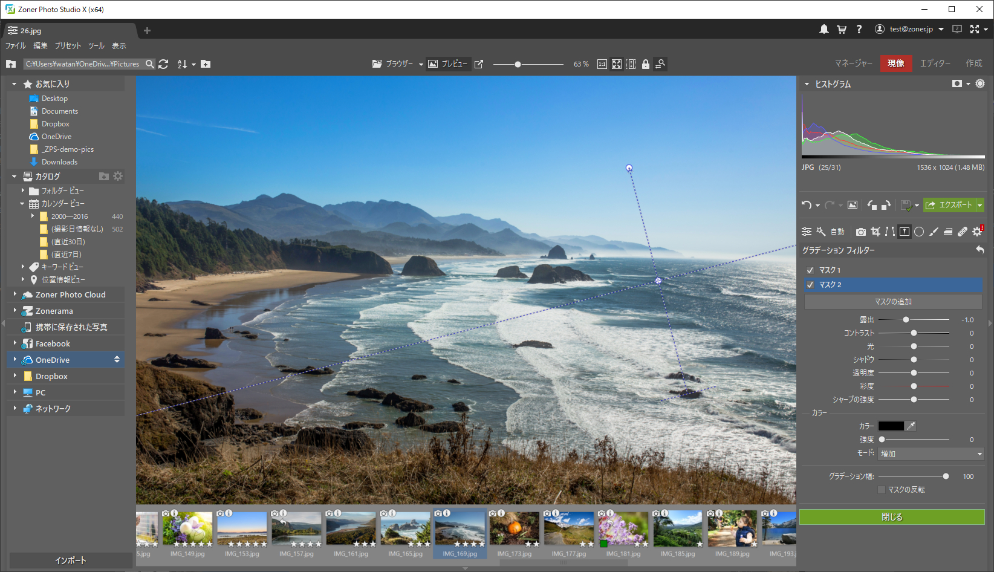Image resolution: width=994 pixels, height=572 pixels.
Task: Click the 露出 exposure slider handle
Action: [906, 320]
